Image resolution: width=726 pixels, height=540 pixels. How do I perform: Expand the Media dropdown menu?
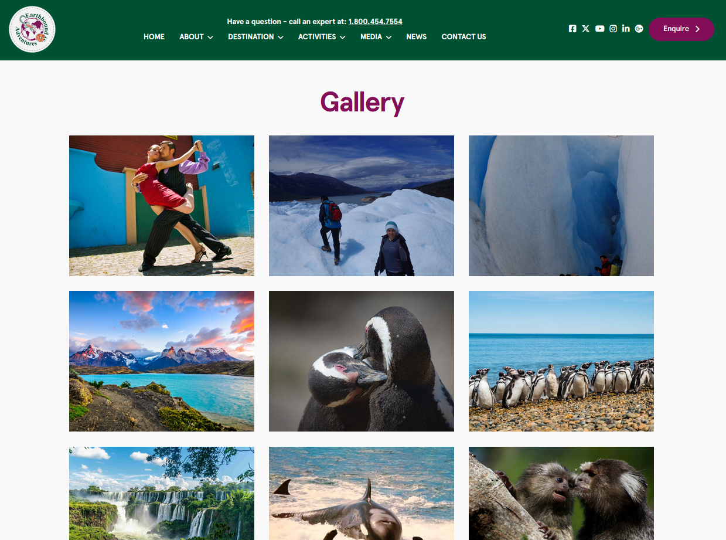coord(376,37)
